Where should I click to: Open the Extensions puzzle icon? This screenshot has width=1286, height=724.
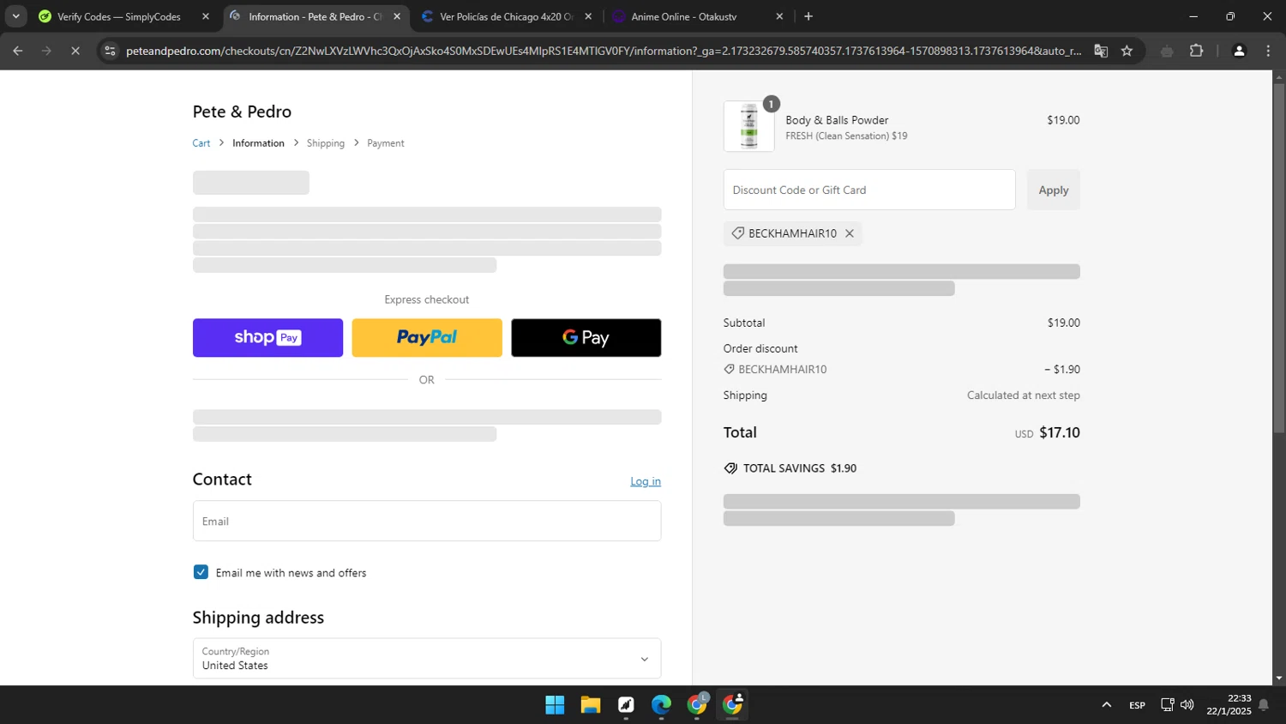click(x=1197, y=51)
